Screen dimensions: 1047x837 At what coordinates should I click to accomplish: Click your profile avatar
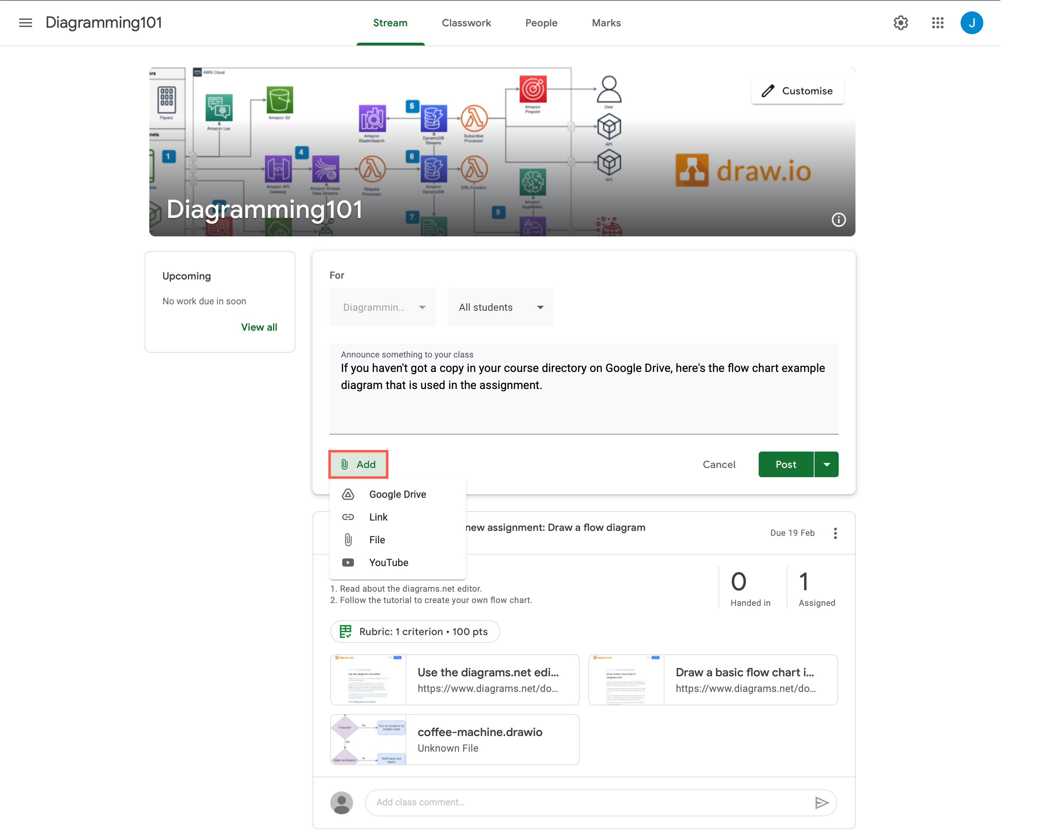972,22
